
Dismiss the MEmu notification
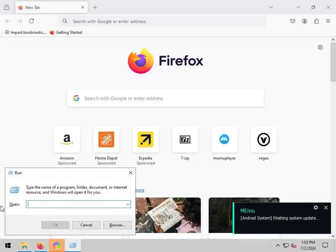click(x=326, y=207)
